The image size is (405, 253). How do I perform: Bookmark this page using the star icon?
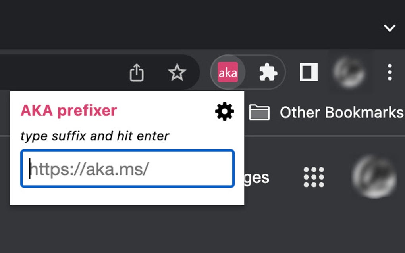coord(177,73)
